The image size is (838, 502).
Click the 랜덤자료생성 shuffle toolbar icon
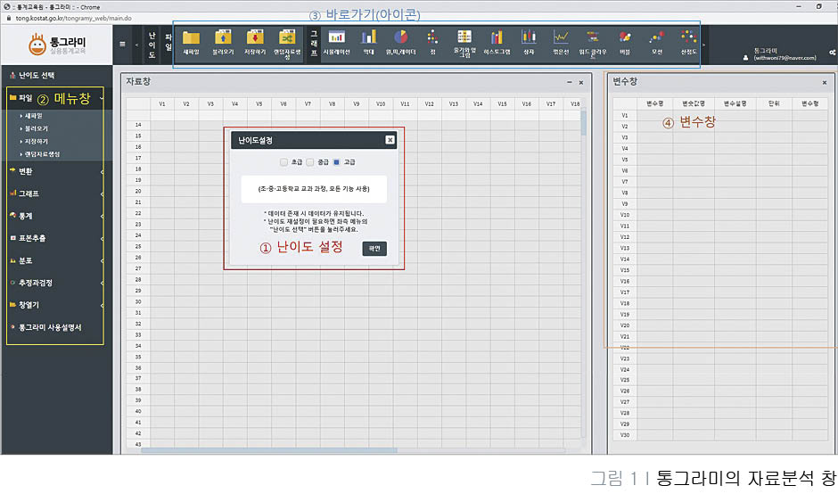pos(287,38)
